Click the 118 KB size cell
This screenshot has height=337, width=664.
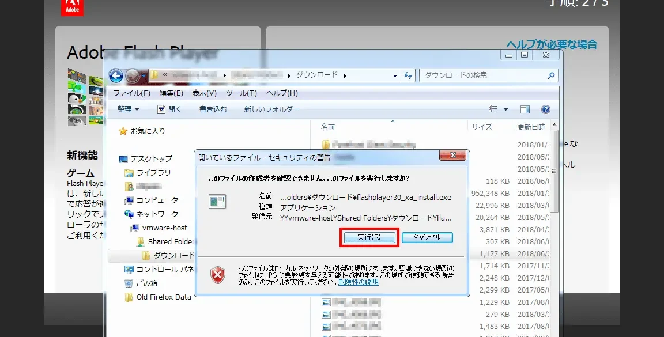coord(497,181)
